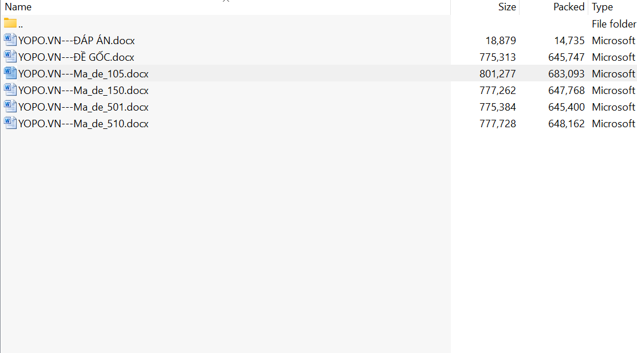The width and height of the screenshot is (637, 353).
Task: Click the Type column header
Action: [602, 7]
